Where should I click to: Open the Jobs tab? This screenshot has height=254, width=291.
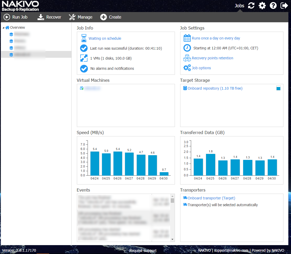pyautogui.click(x=239, y=5)
